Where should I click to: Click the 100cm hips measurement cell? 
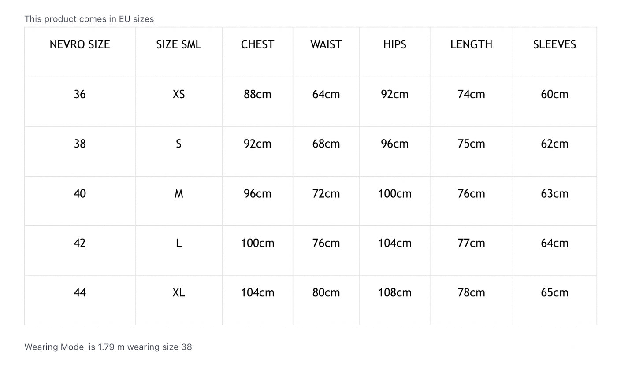pyautogui.click(x=394, y=194)
